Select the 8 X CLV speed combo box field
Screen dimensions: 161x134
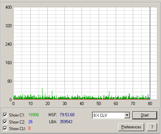point(111,115)
